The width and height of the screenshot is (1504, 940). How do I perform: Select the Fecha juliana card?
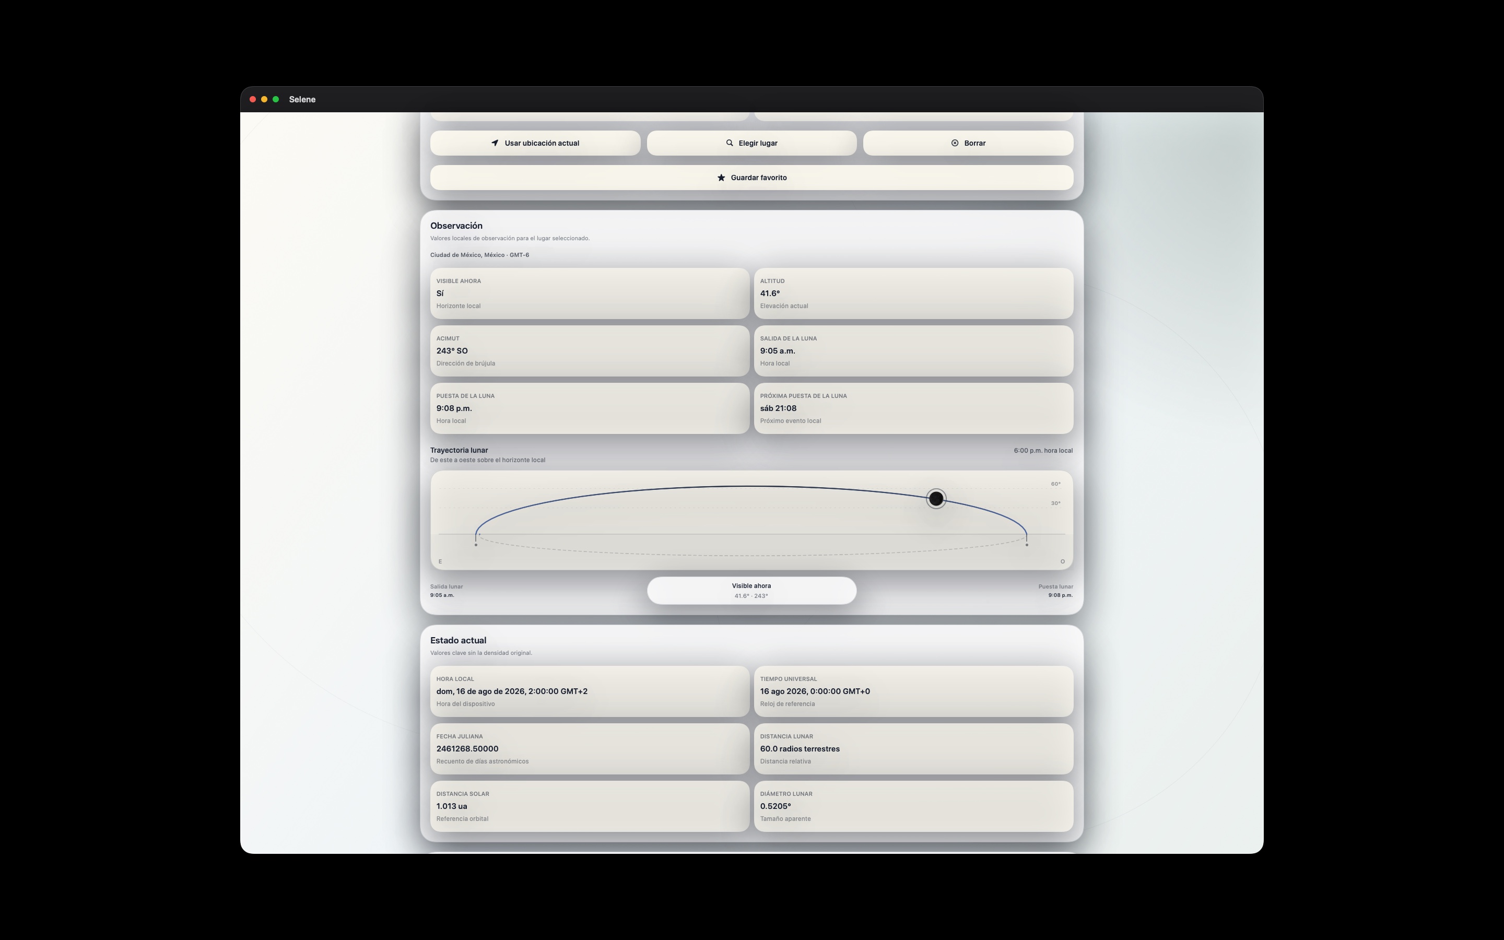point(589,748)
